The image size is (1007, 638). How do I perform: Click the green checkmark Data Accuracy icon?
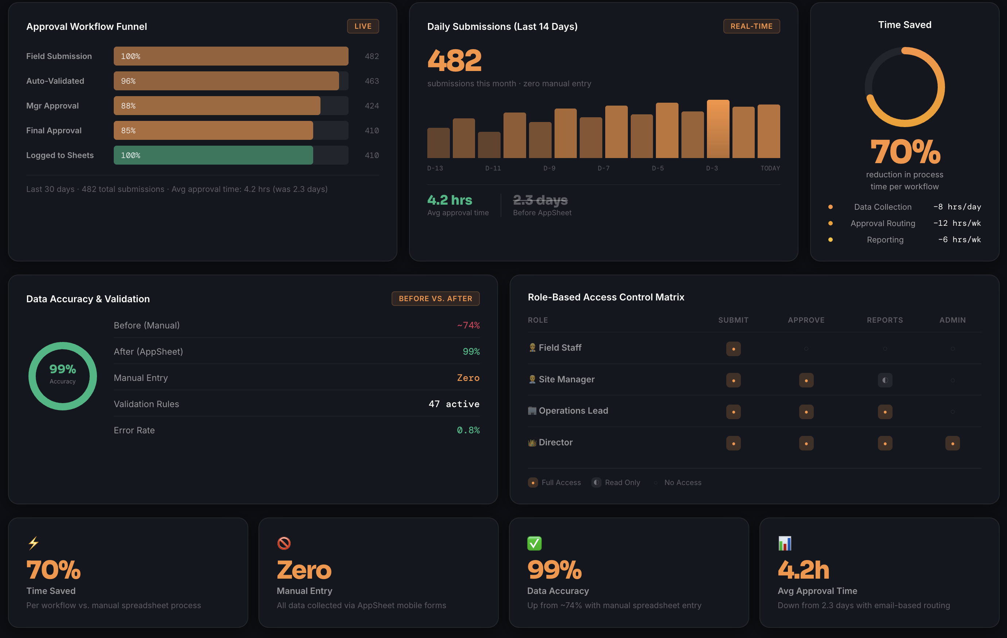point(534,543)
